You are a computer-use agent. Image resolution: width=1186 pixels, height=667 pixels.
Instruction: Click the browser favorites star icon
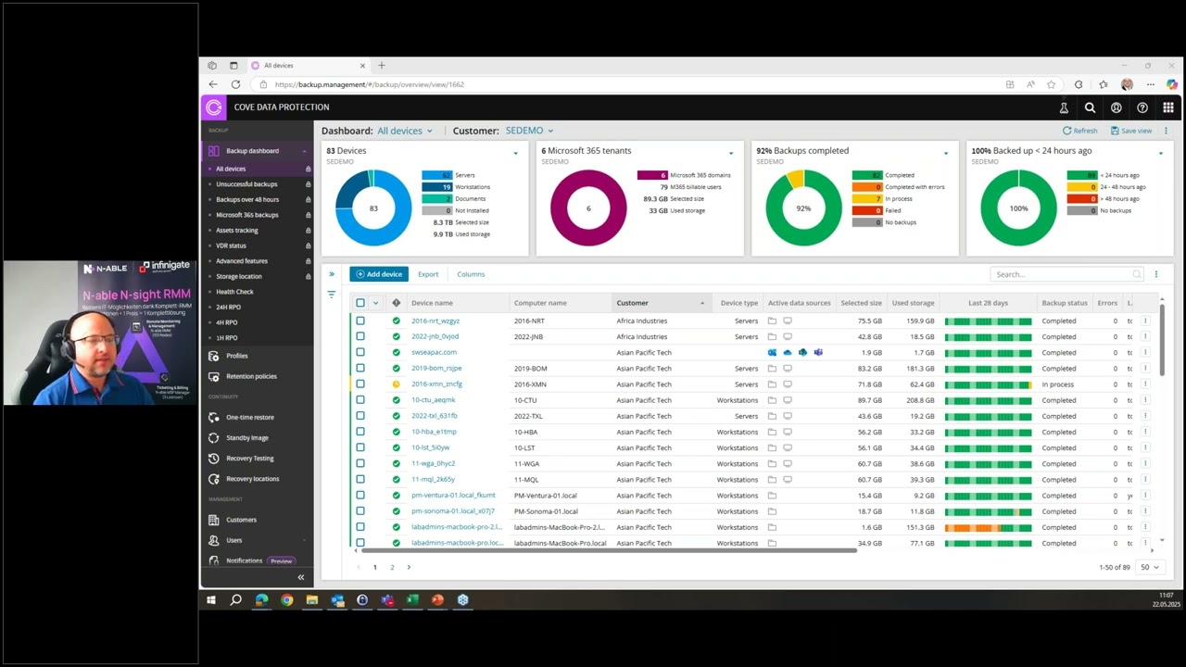point(1051,84)
